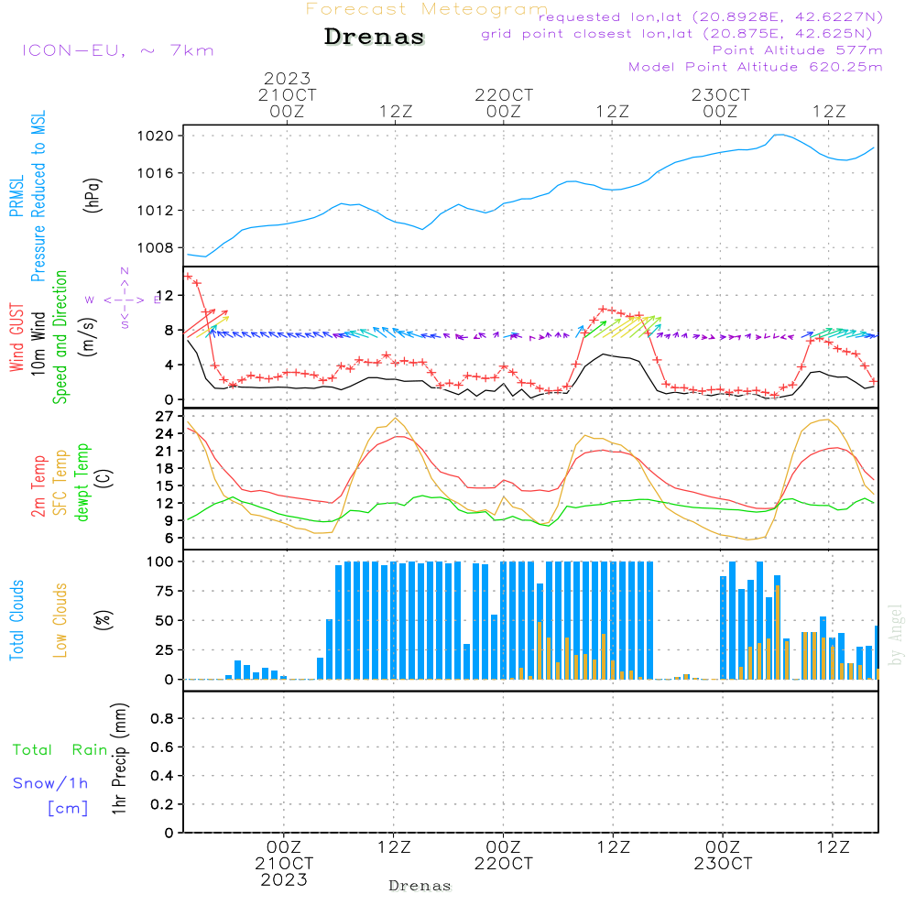Select the '2023' year above the top axis
This screenshot has height=916, width=916.
pyautogui.click(x=287, y=78)
